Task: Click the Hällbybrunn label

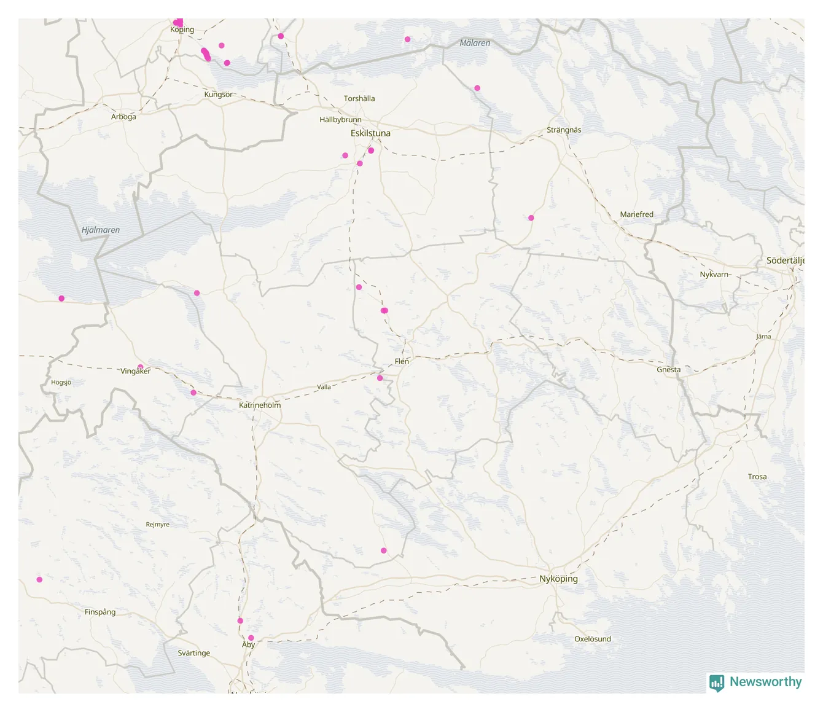Action: (340, 120)
